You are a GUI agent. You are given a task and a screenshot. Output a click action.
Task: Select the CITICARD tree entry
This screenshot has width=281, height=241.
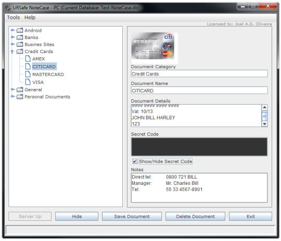point(44,67)
